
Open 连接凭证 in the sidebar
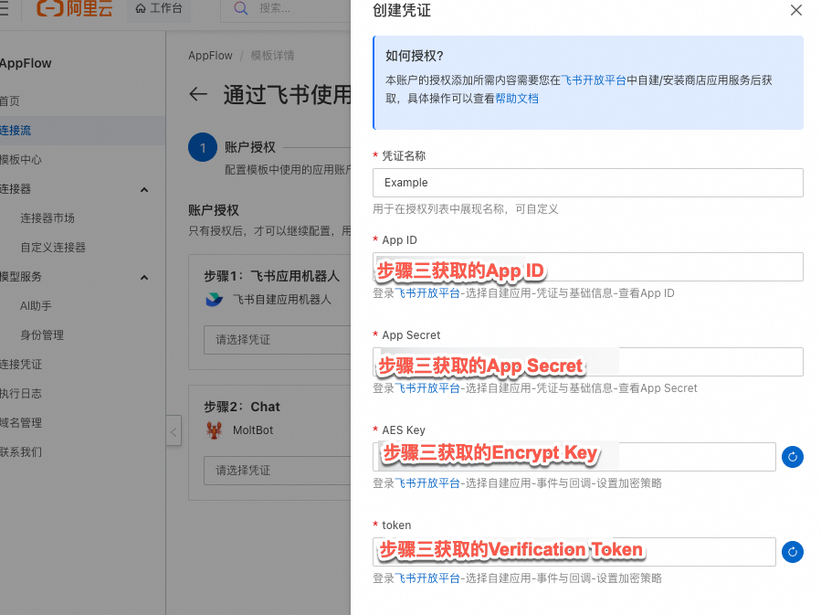click(20, 364)
